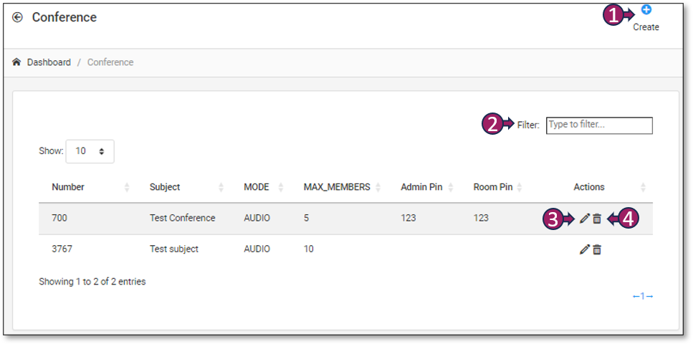Sort by MAX_MEMBERS column header
Image resolution: width=693 pixels, height=344 pixels.
click(337, 187)
